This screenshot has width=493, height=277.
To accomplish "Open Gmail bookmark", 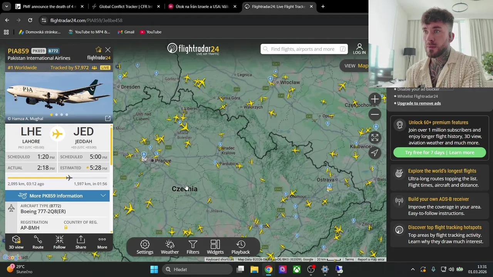I will tap(126, 32).
